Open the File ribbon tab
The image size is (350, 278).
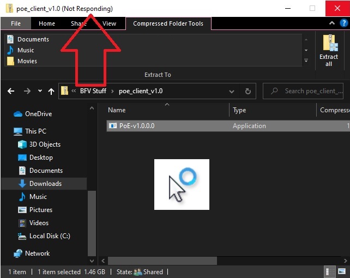click(x=16, y=23)
